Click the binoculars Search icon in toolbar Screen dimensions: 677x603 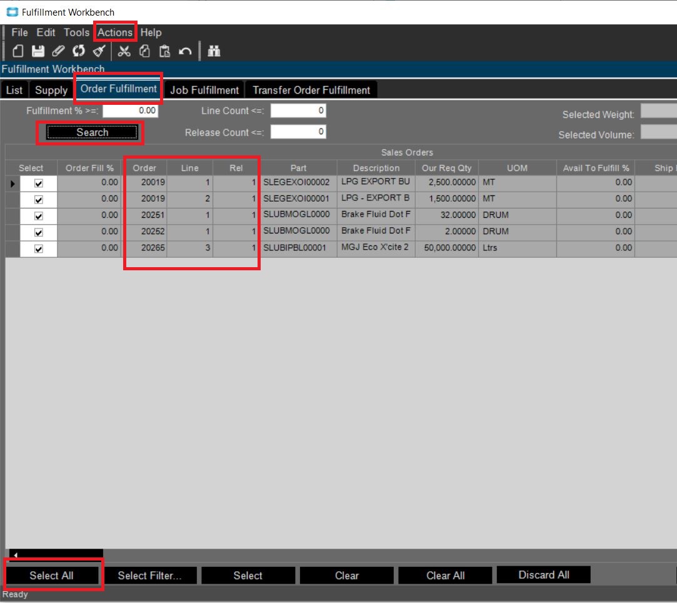click(214, 51)
